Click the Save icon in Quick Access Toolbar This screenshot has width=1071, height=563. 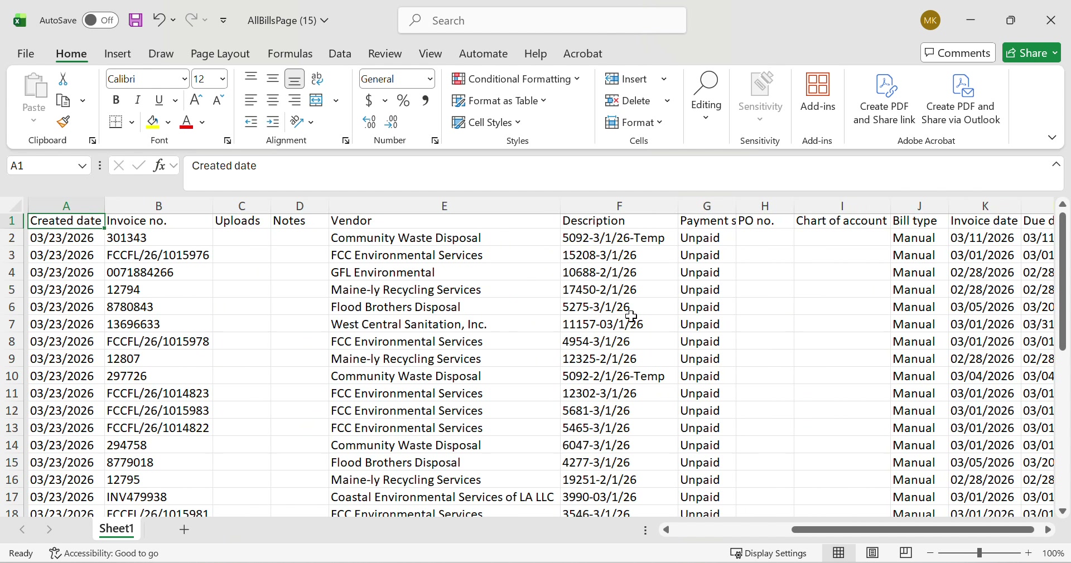point(136,20)
